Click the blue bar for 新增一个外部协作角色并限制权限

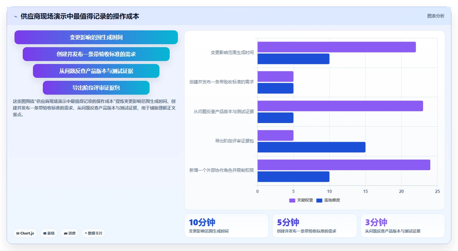[x=293, y=176]
